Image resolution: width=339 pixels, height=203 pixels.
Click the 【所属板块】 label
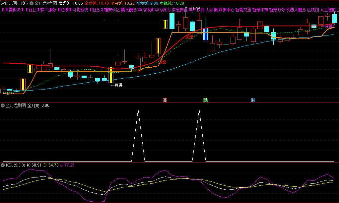point(13,10)
